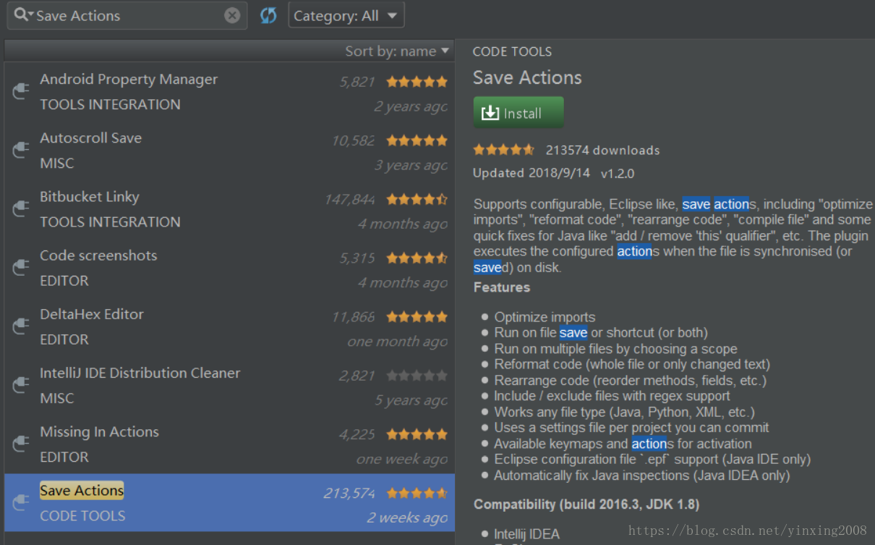Click star rating of Android Property Manager
The height and width of the screenshot is (545, 875).
[417, 82]
